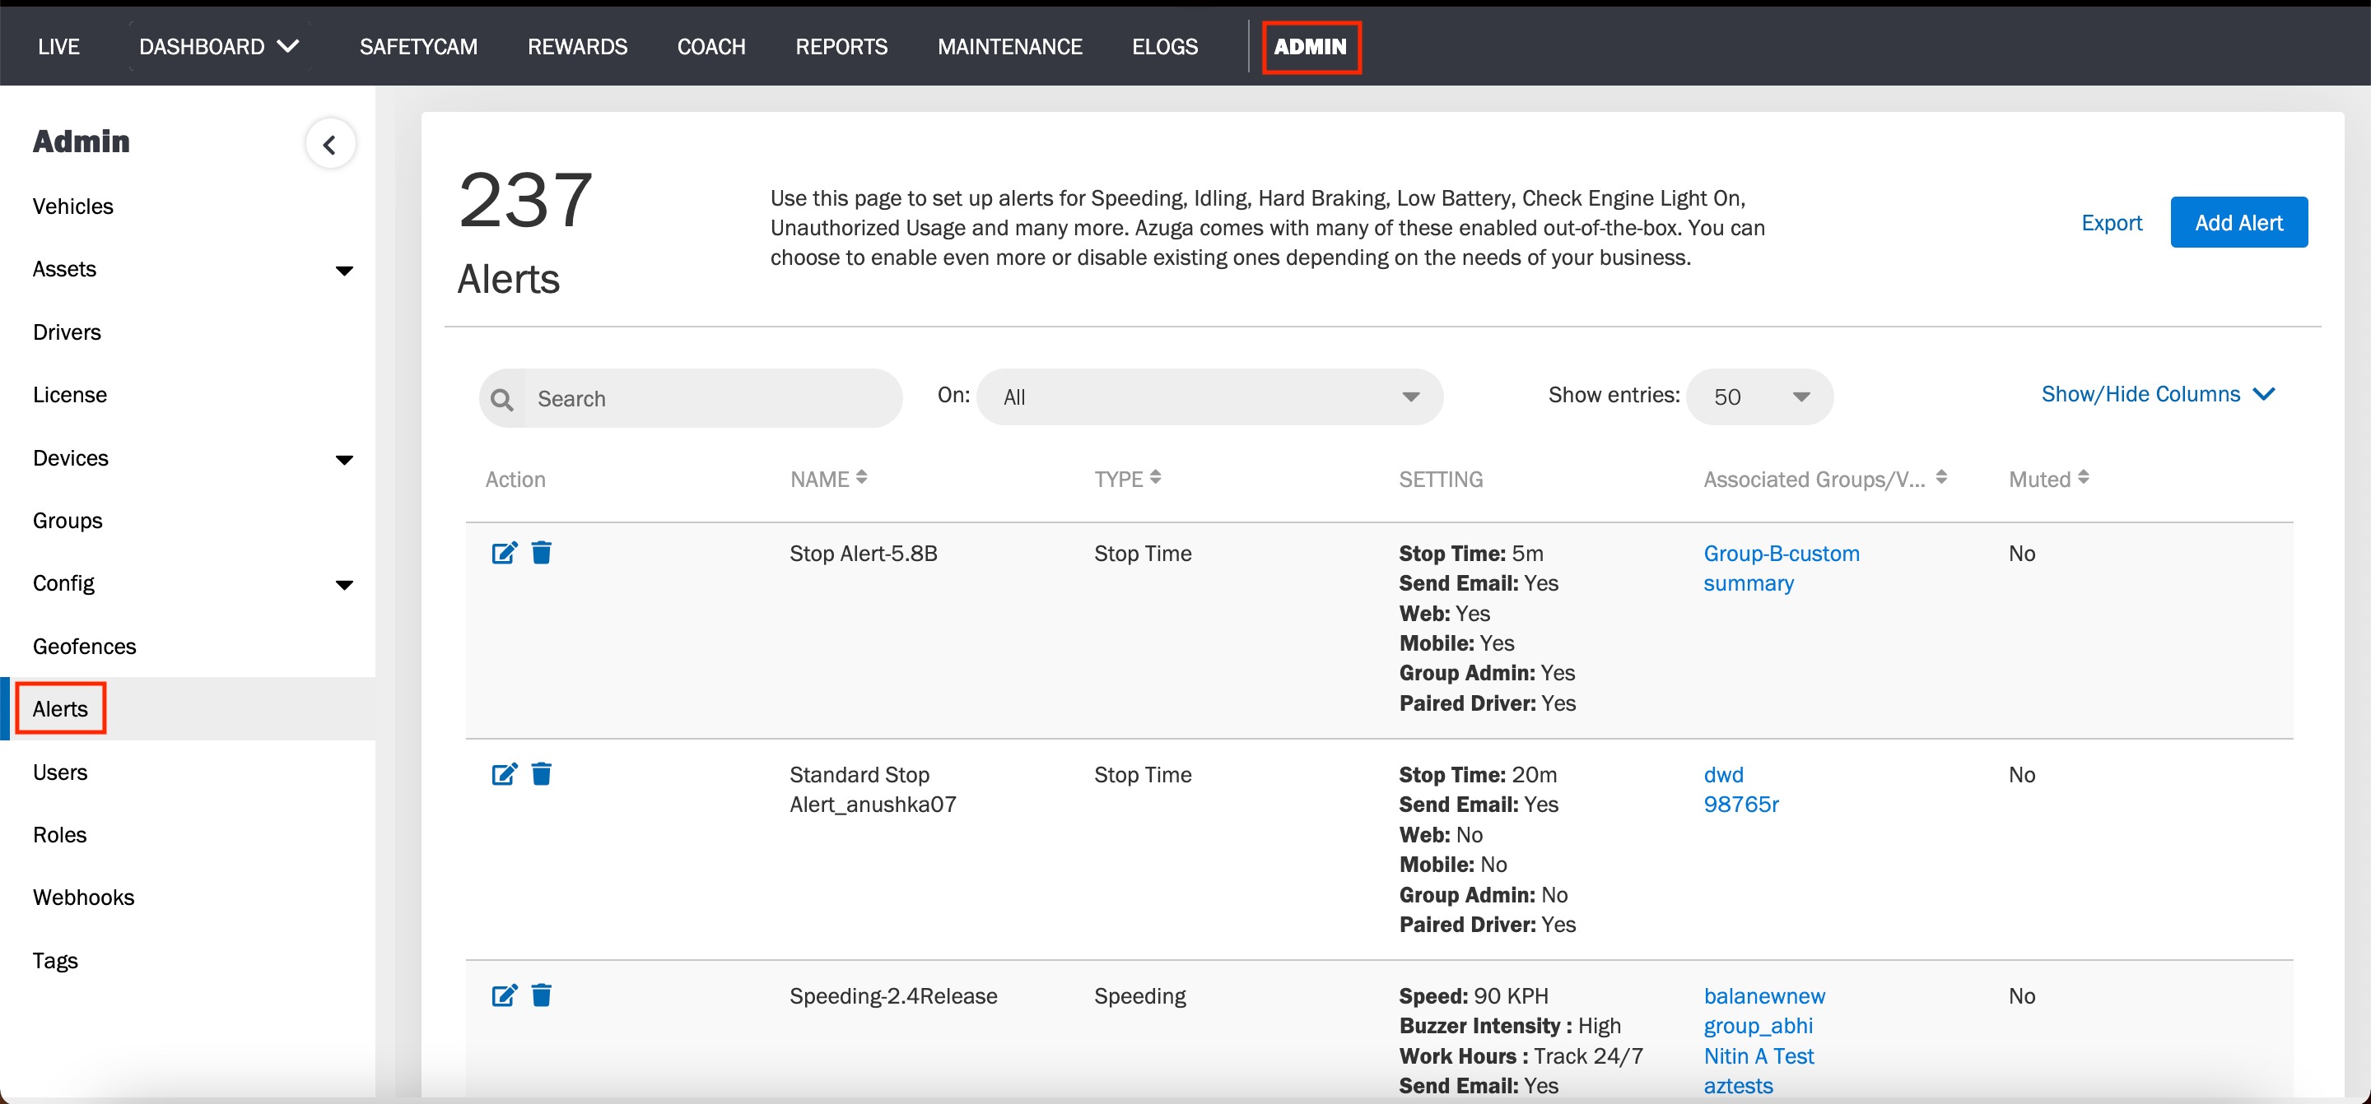Screen dimensions: 2371x1104
Task: Open License in the Admin sidebar
Action: click(x=70, y=395)
